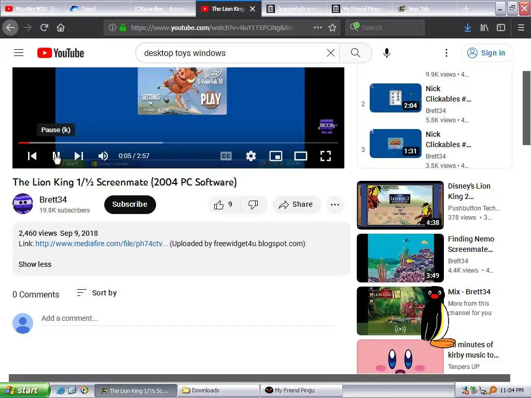Viewport: 531px width, 398px height.
Task: Show downloads arrow in Firefox toolbar
Action: (x=468, y=27)
